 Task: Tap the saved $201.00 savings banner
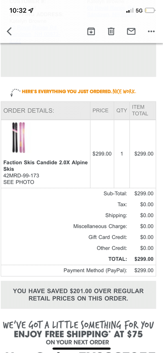tap(78, 295)
